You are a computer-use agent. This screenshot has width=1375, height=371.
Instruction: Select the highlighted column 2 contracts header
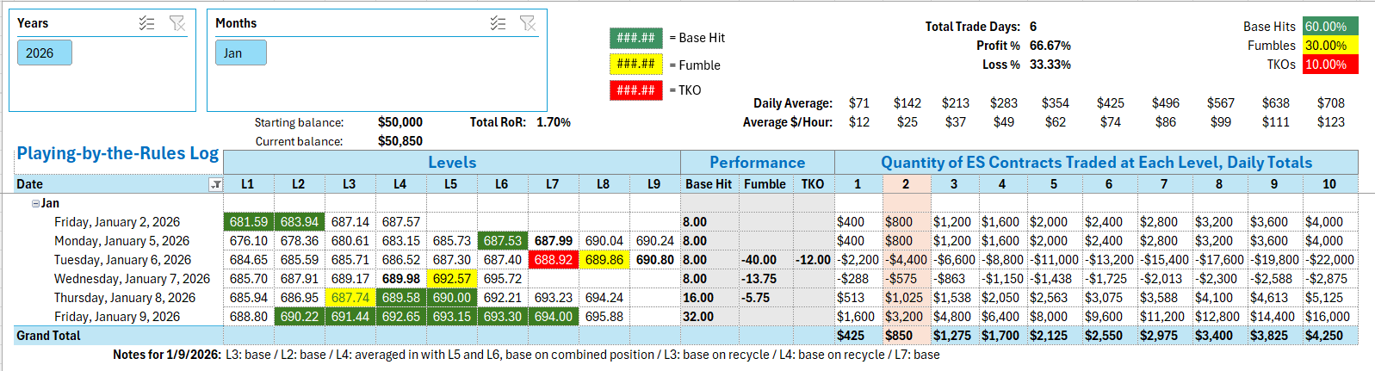coord(906,184)
